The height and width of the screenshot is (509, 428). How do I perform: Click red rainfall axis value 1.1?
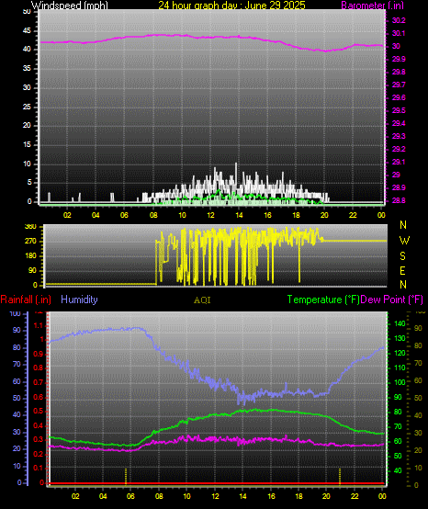(39, 325)
